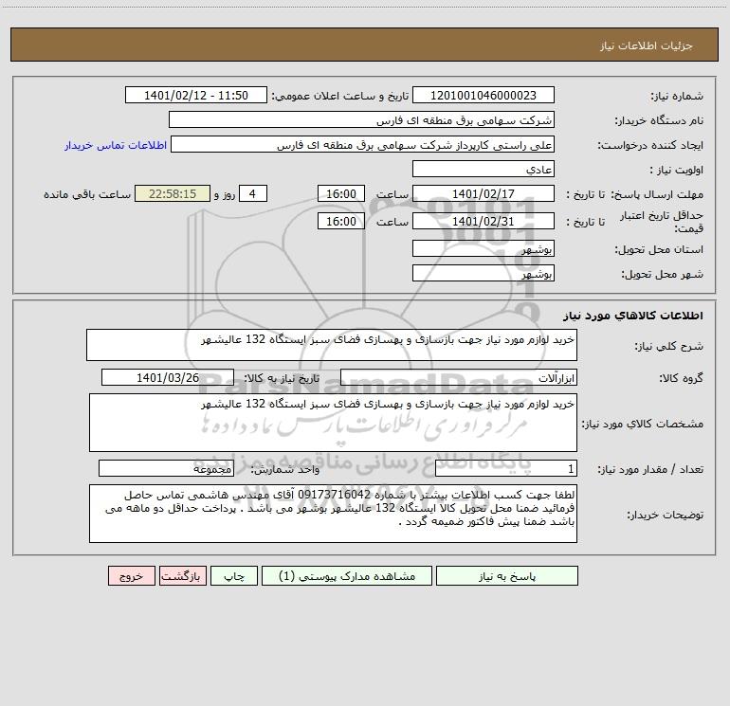Click the buyer notes text area
The width and height of the screenshot is (730, 706).
[333, 514]
